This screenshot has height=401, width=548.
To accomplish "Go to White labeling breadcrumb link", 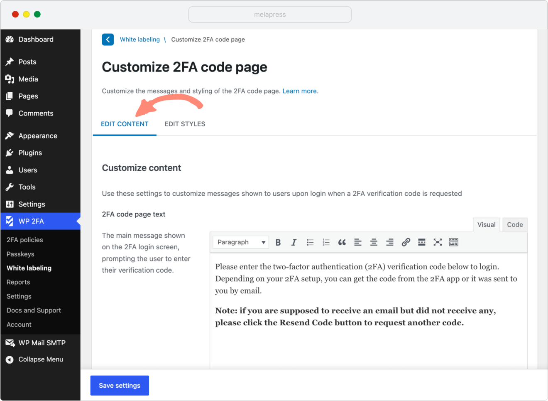I will point(140,39).
